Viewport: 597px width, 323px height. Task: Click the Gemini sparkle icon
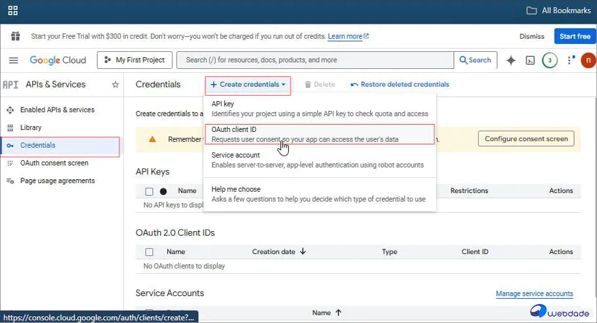pyautogui.click(x=511, y=60)
